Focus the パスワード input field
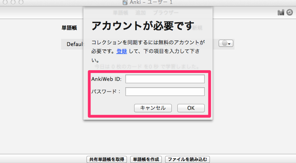Viewport: 296px width, 163px height. click(x=165, y=92)
